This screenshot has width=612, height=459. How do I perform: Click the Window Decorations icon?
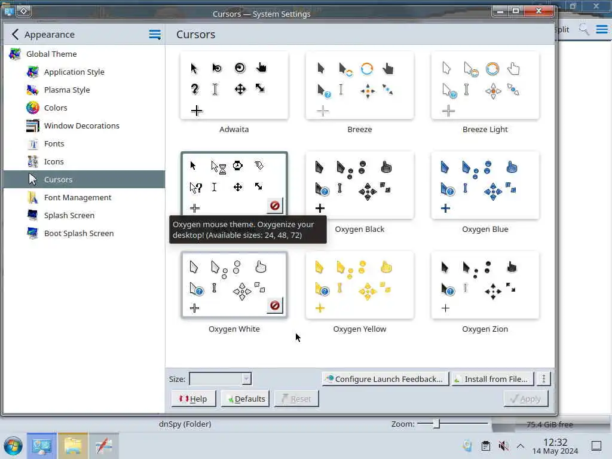[x=33, y=126]
